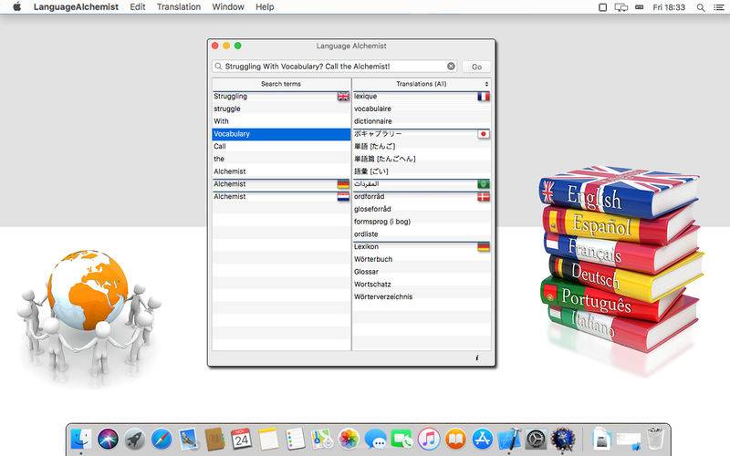The image size is (730, 456).
Task: Select the Wörterbuch translation
Action: point(422,260)
